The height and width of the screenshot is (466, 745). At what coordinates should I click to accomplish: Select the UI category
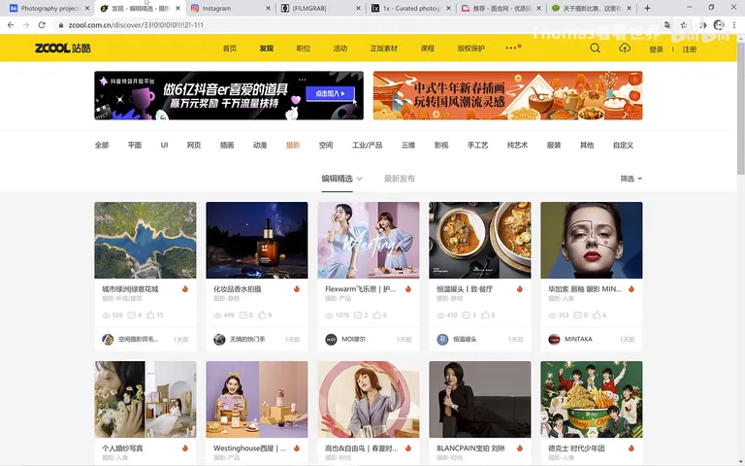click(164, 145)
